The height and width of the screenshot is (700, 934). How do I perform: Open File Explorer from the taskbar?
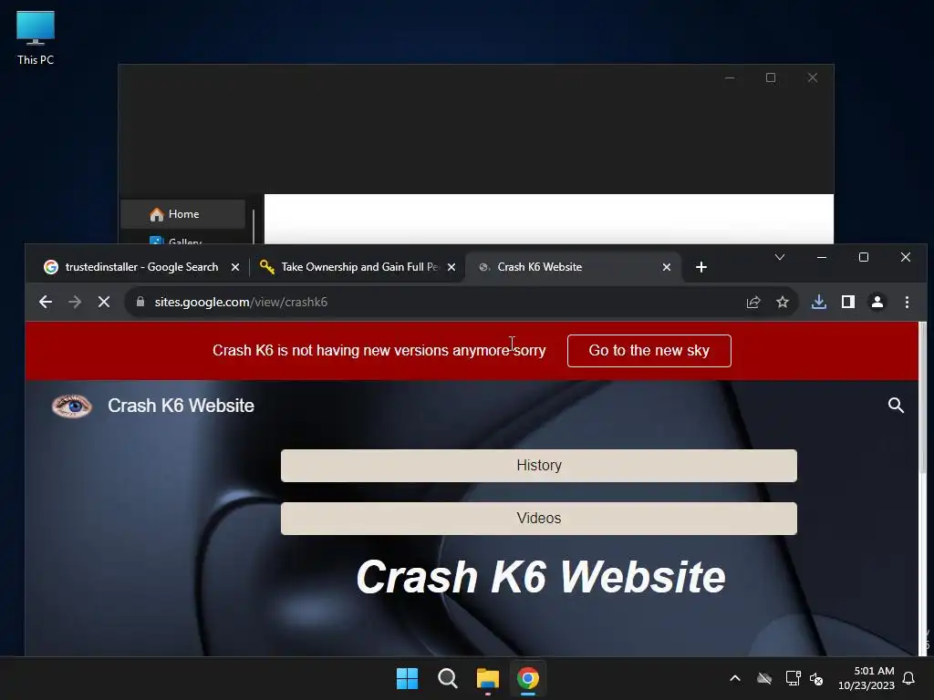click(488, 678)
